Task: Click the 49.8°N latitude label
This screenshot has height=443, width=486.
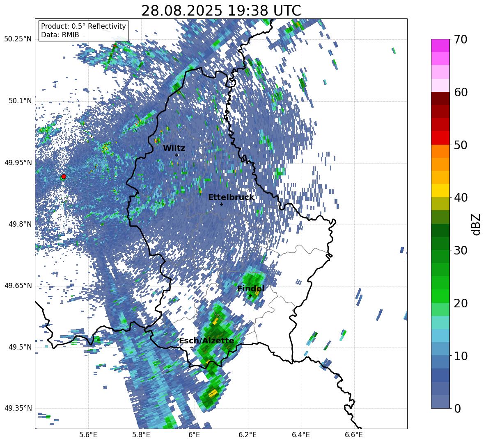Action: (x=20, y=224)
